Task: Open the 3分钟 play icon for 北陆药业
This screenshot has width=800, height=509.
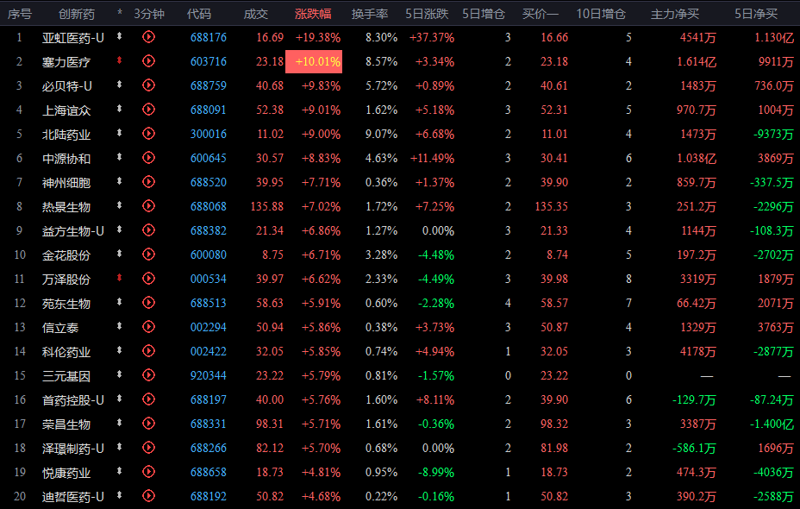Action: click(148, 134)
